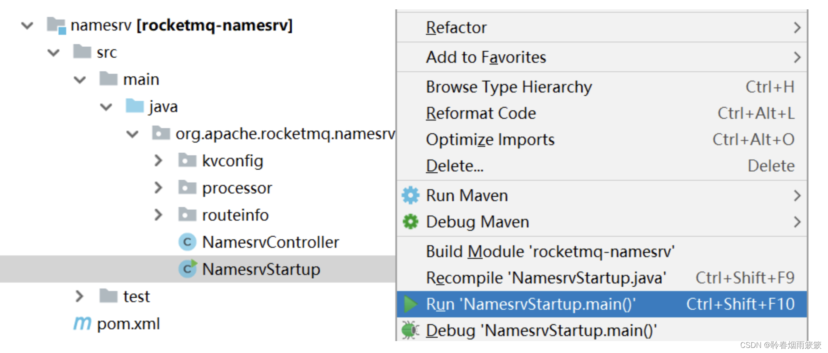Click the blue gear Run Maven icon
The image size is (828, 353).
[x=410, y=195]
